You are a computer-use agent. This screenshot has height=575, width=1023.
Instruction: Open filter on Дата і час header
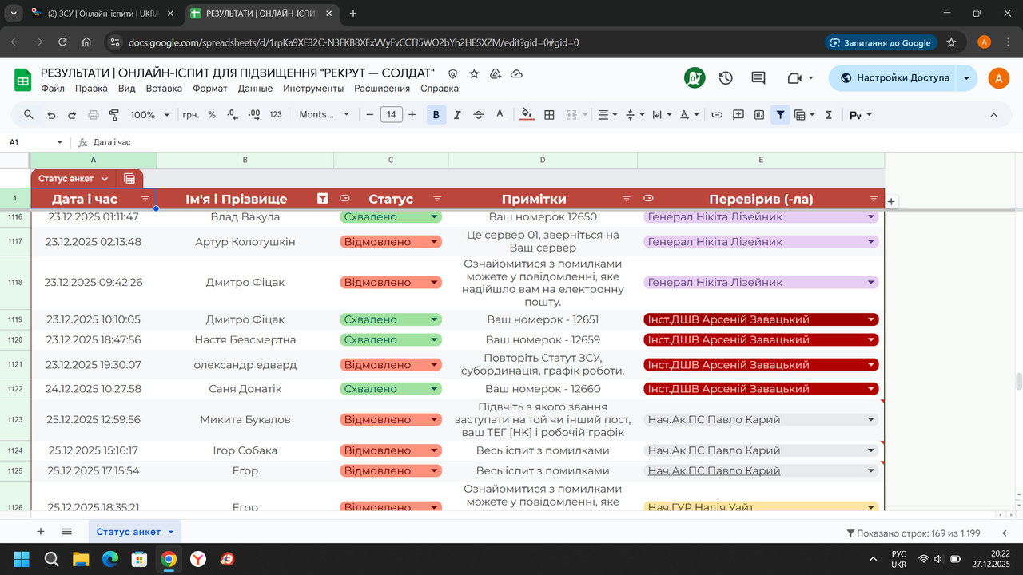pyautogui.click(x=145, y=199)
